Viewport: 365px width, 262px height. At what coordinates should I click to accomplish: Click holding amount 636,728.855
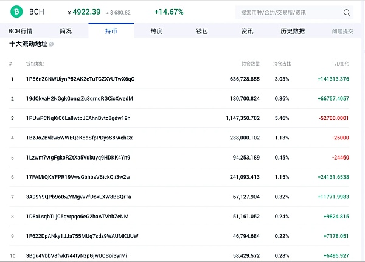(245, 79)
